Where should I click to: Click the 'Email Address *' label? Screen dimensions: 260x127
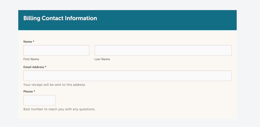[35, 67]
